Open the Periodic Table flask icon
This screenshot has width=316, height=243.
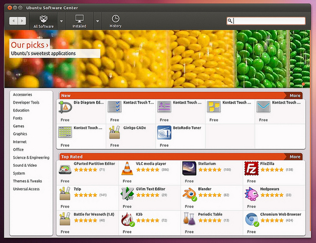click(189, 219)
